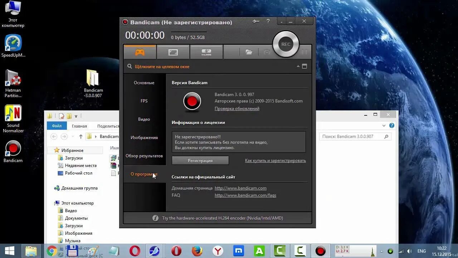Image resolution: width=458 pixels, height=258 pixels.
Task: Collapse the target bar with the up arrow
Action: (x=298, y=66)
